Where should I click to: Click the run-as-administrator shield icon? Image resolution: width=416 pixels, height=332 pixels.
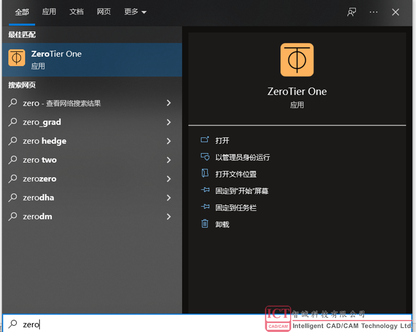[205, 156]
